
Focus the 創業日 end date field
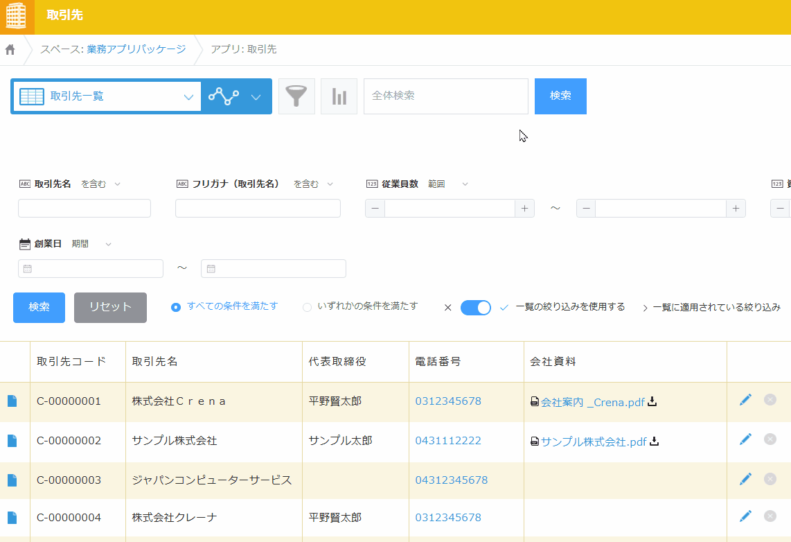click(x=274, y=268)
